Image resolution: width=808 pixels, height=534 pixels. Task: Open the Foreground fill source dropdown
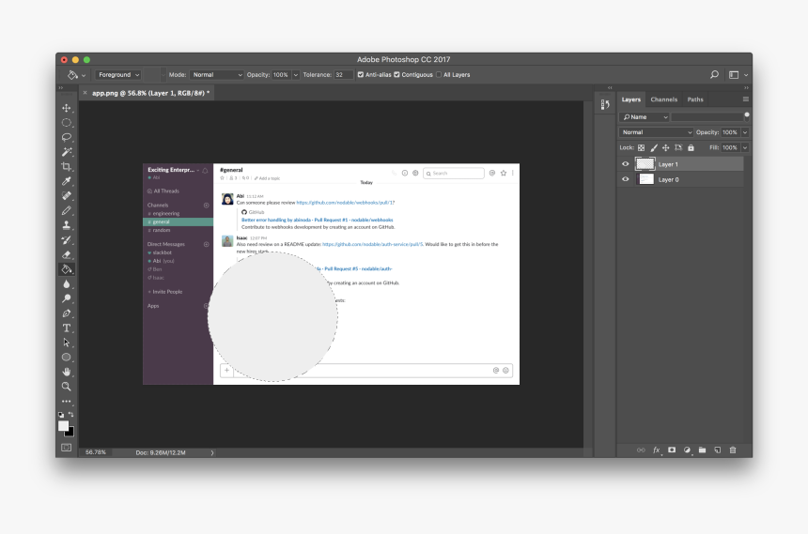118,75
